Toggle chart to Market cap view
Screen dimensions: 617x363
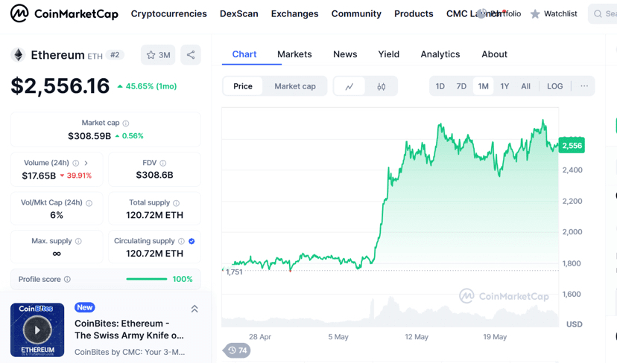[295, 86]
